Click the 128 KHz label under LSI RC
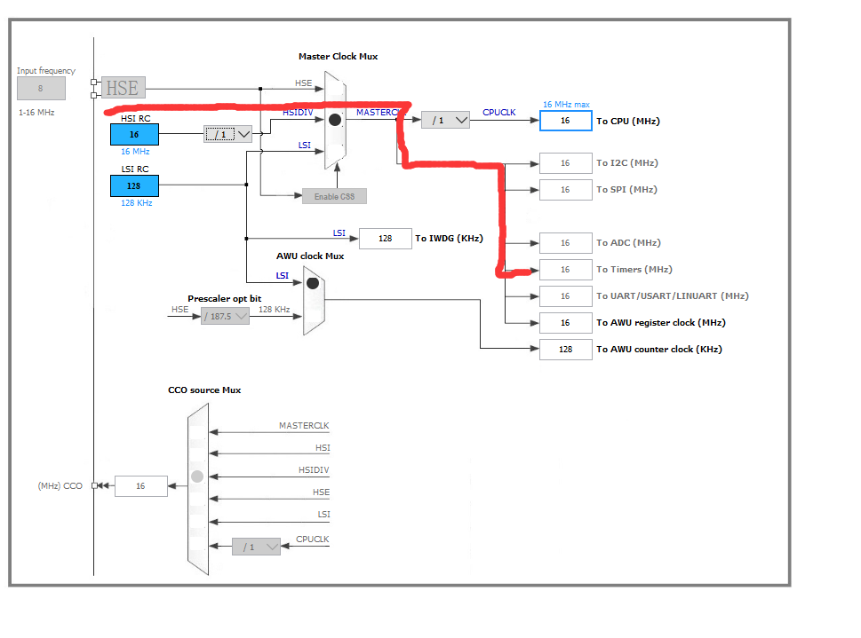861x638 pixels. coord(137,203)
